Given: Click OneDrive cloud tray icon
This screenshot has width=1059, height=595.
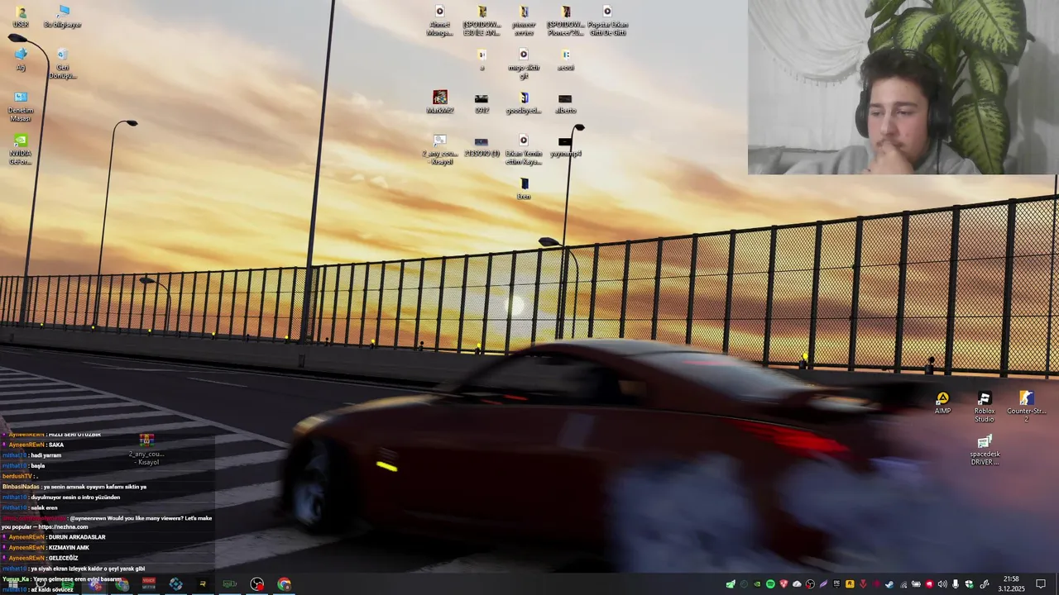Looking at the screenshot, I should point(797,584).
